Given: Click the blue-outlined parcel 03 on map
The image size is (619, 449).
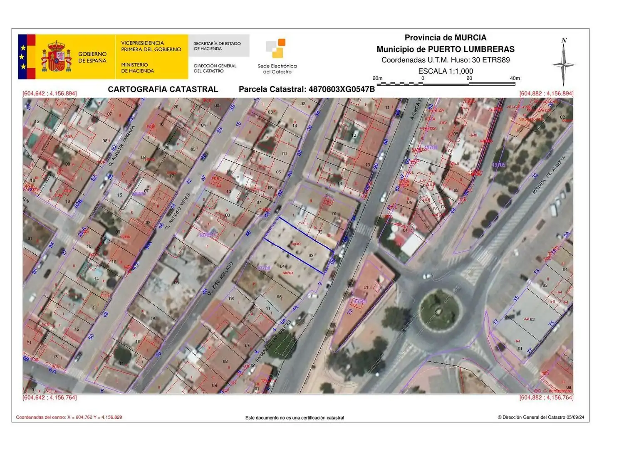Looking at the screenshot, I should click(x=299, y=245).
